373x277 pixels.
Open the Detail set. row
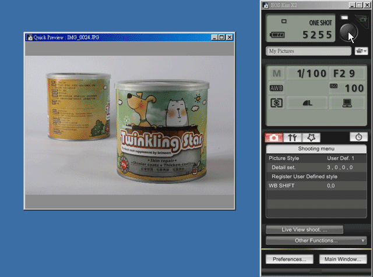click(x=316, y=168)
